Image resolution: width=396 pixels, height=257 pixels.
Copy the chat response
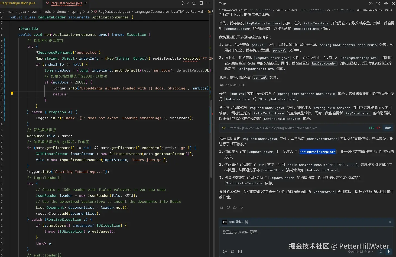coord(222,207)
